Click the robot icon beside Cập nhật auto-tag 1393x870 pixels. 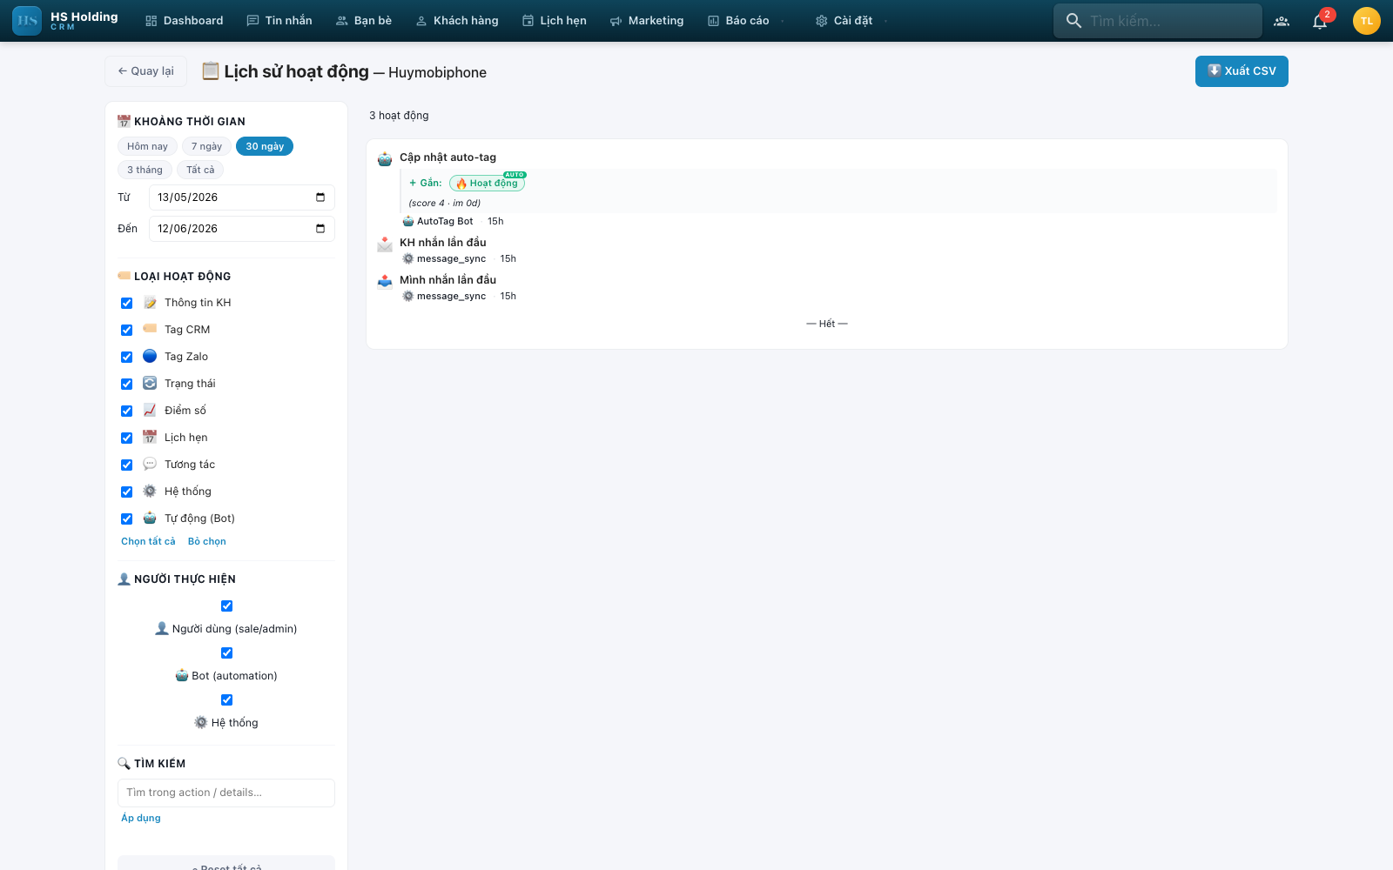coord(385,159)
